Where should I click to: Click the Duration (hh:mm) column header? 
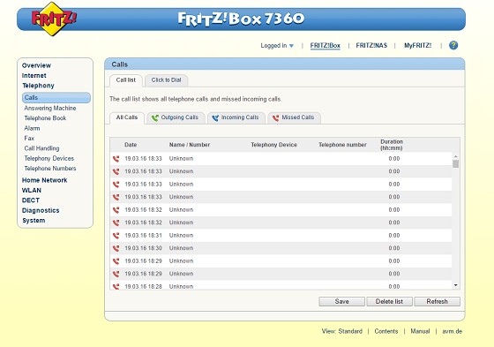click(392, 145)
